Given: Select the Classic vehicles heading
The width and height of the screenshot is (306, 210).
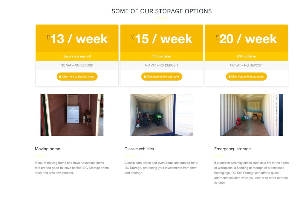Looking at the screenshot, I should pyautogui.click(x=139, y=149).
